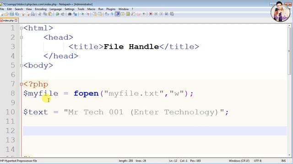Screen dimensions: 293x164
Task: Click the Close All toolbar icon
Action: tap(28, 14)
